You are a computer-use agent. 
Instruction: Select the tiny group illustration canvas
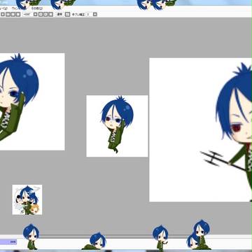pos(27,199)
